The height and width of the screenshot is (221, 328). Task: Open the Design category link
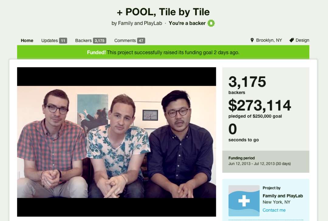[x=302, y=40]
